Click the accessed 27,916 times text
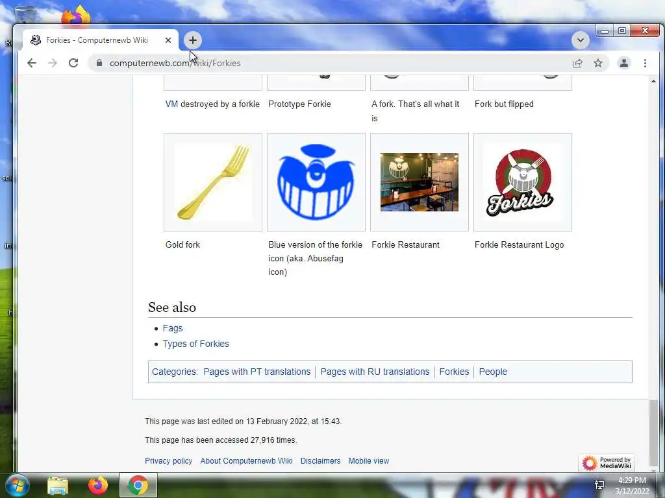This screenshot has height=498, width=665. click(221, 440)
